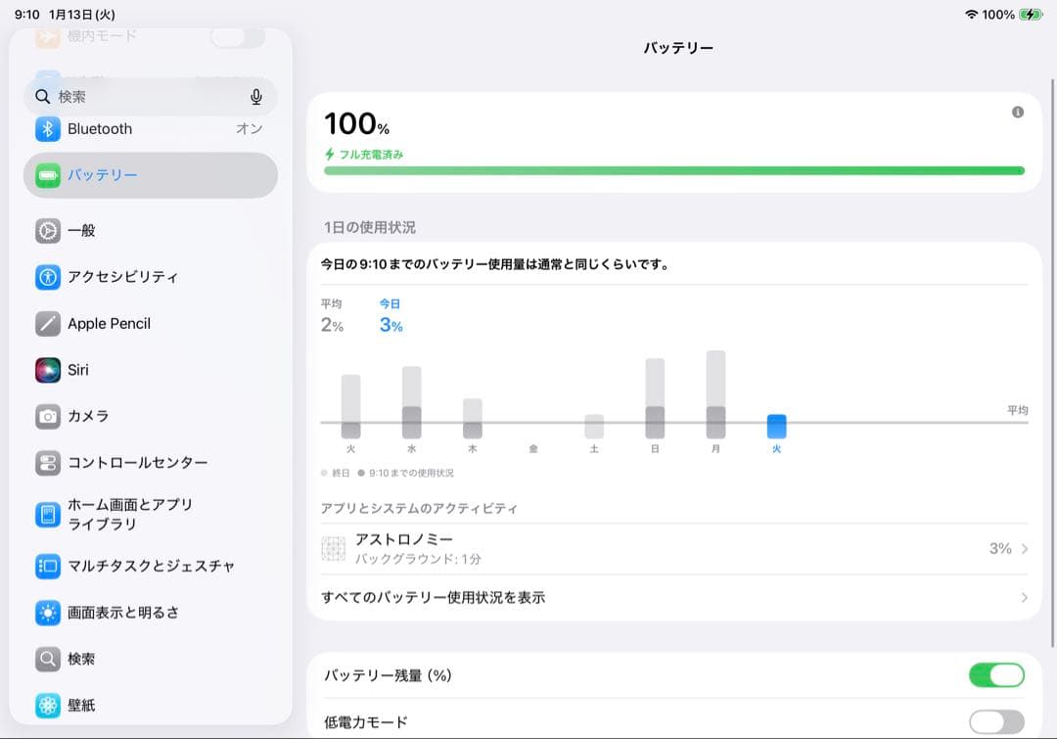Enable 低電力モード (Low Power Mode)

(995, 720)
